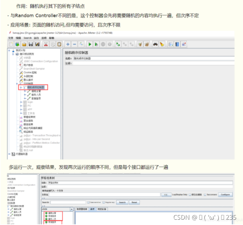The height and width of the screenshot is (225, 243).
Task: Click the Search text field in results panel
Action: click(68, 202)
